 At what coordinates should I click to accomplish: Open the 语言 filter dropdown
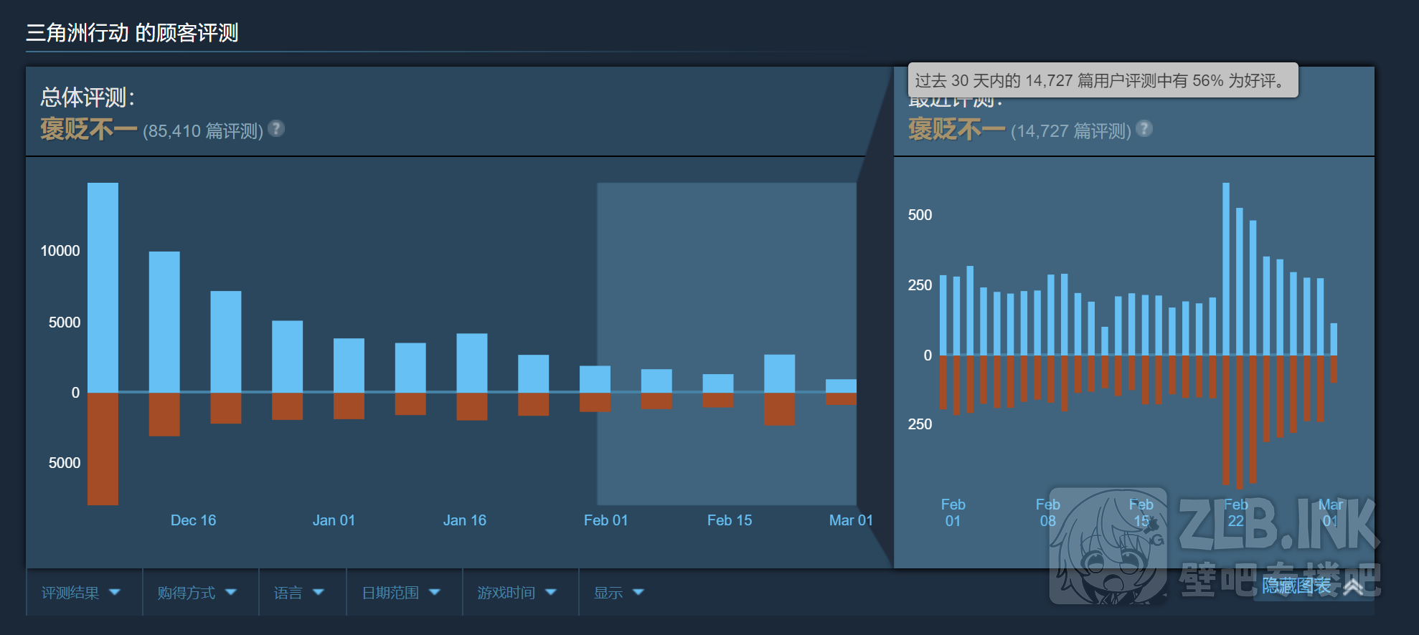coord(299,593)
